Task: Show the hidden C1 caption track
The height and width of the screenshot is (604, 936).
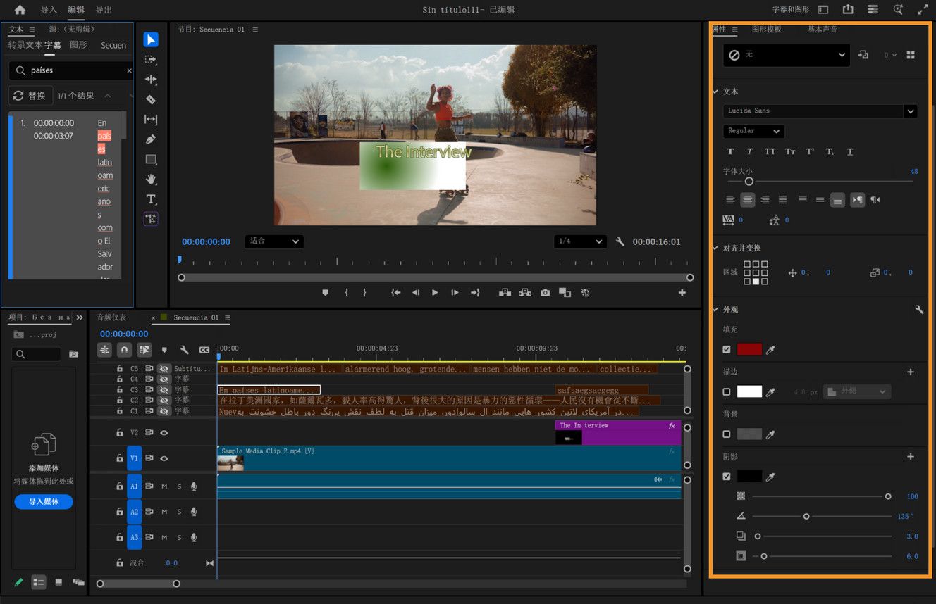Action: 164,410
